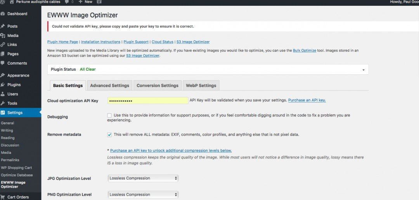Click New in the admin bar
Image resolution: width=419 pixels, height=200 pixels.
(88, 2)
